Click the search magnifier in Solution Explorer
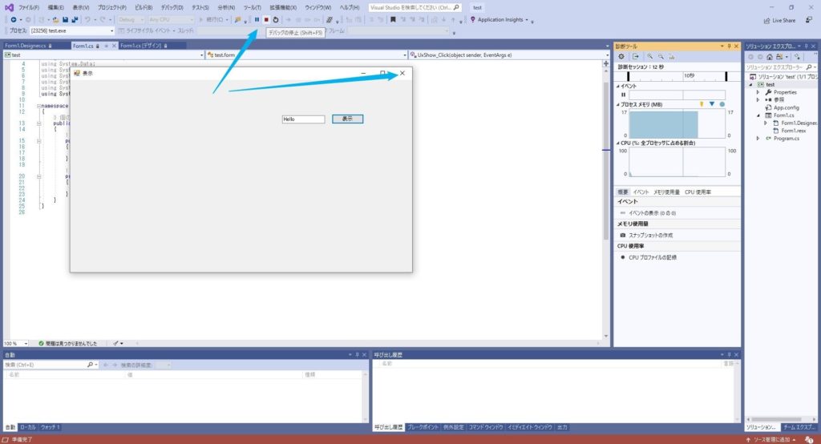Image resolution: width=821 pixels, height=444 pixels. click(x=809, y=67)
